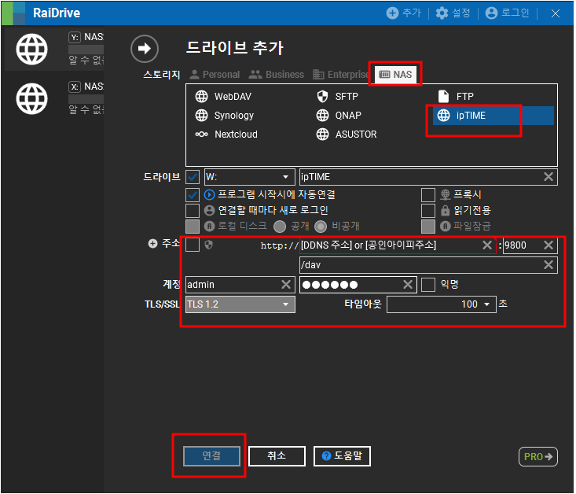This screenshot has height=494, width=576.
Task: Clear the /dav path field
Action: point(548,265)
